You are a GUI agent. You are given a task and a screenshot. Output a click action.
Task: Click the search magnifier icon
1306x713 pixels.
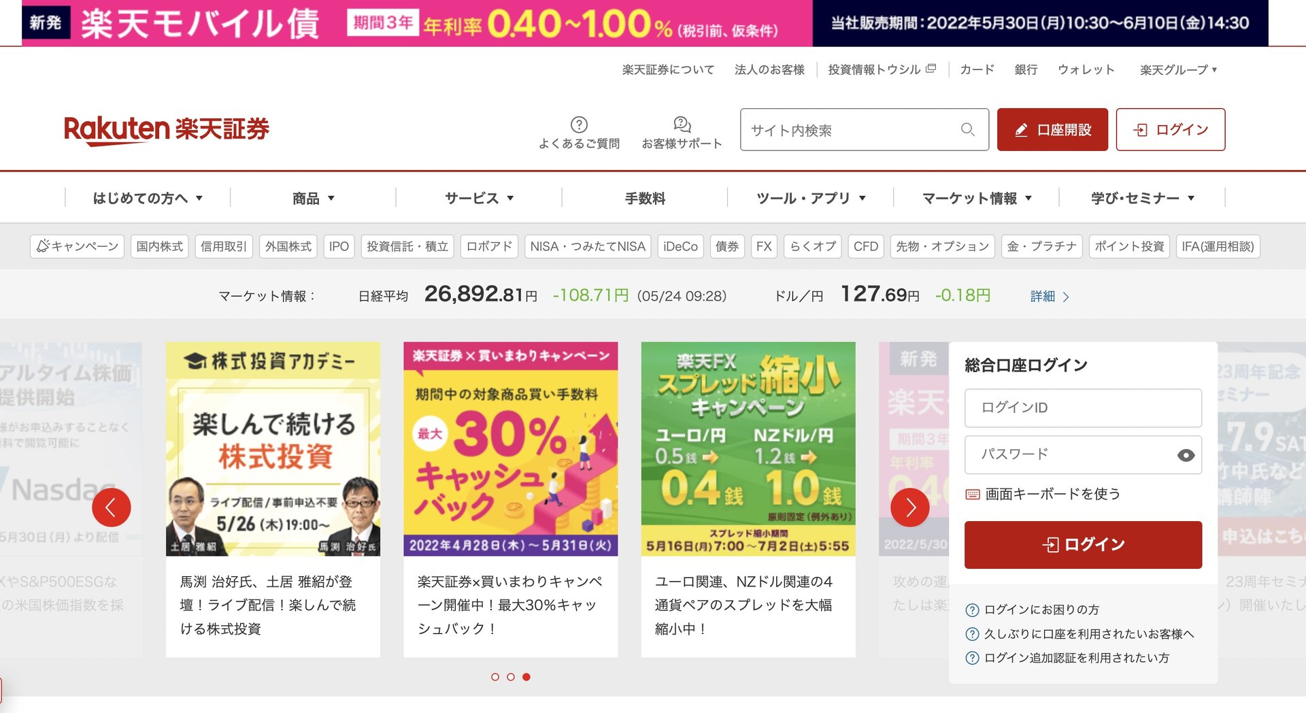[x=967, y=129]
